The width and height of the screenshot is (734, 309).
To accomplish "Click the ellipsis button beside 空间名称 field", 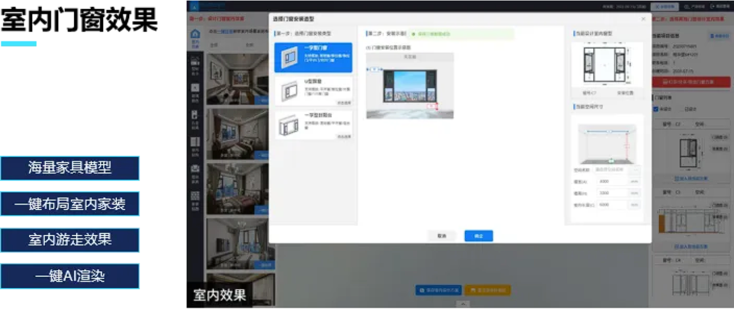I will tap(635, 170).
